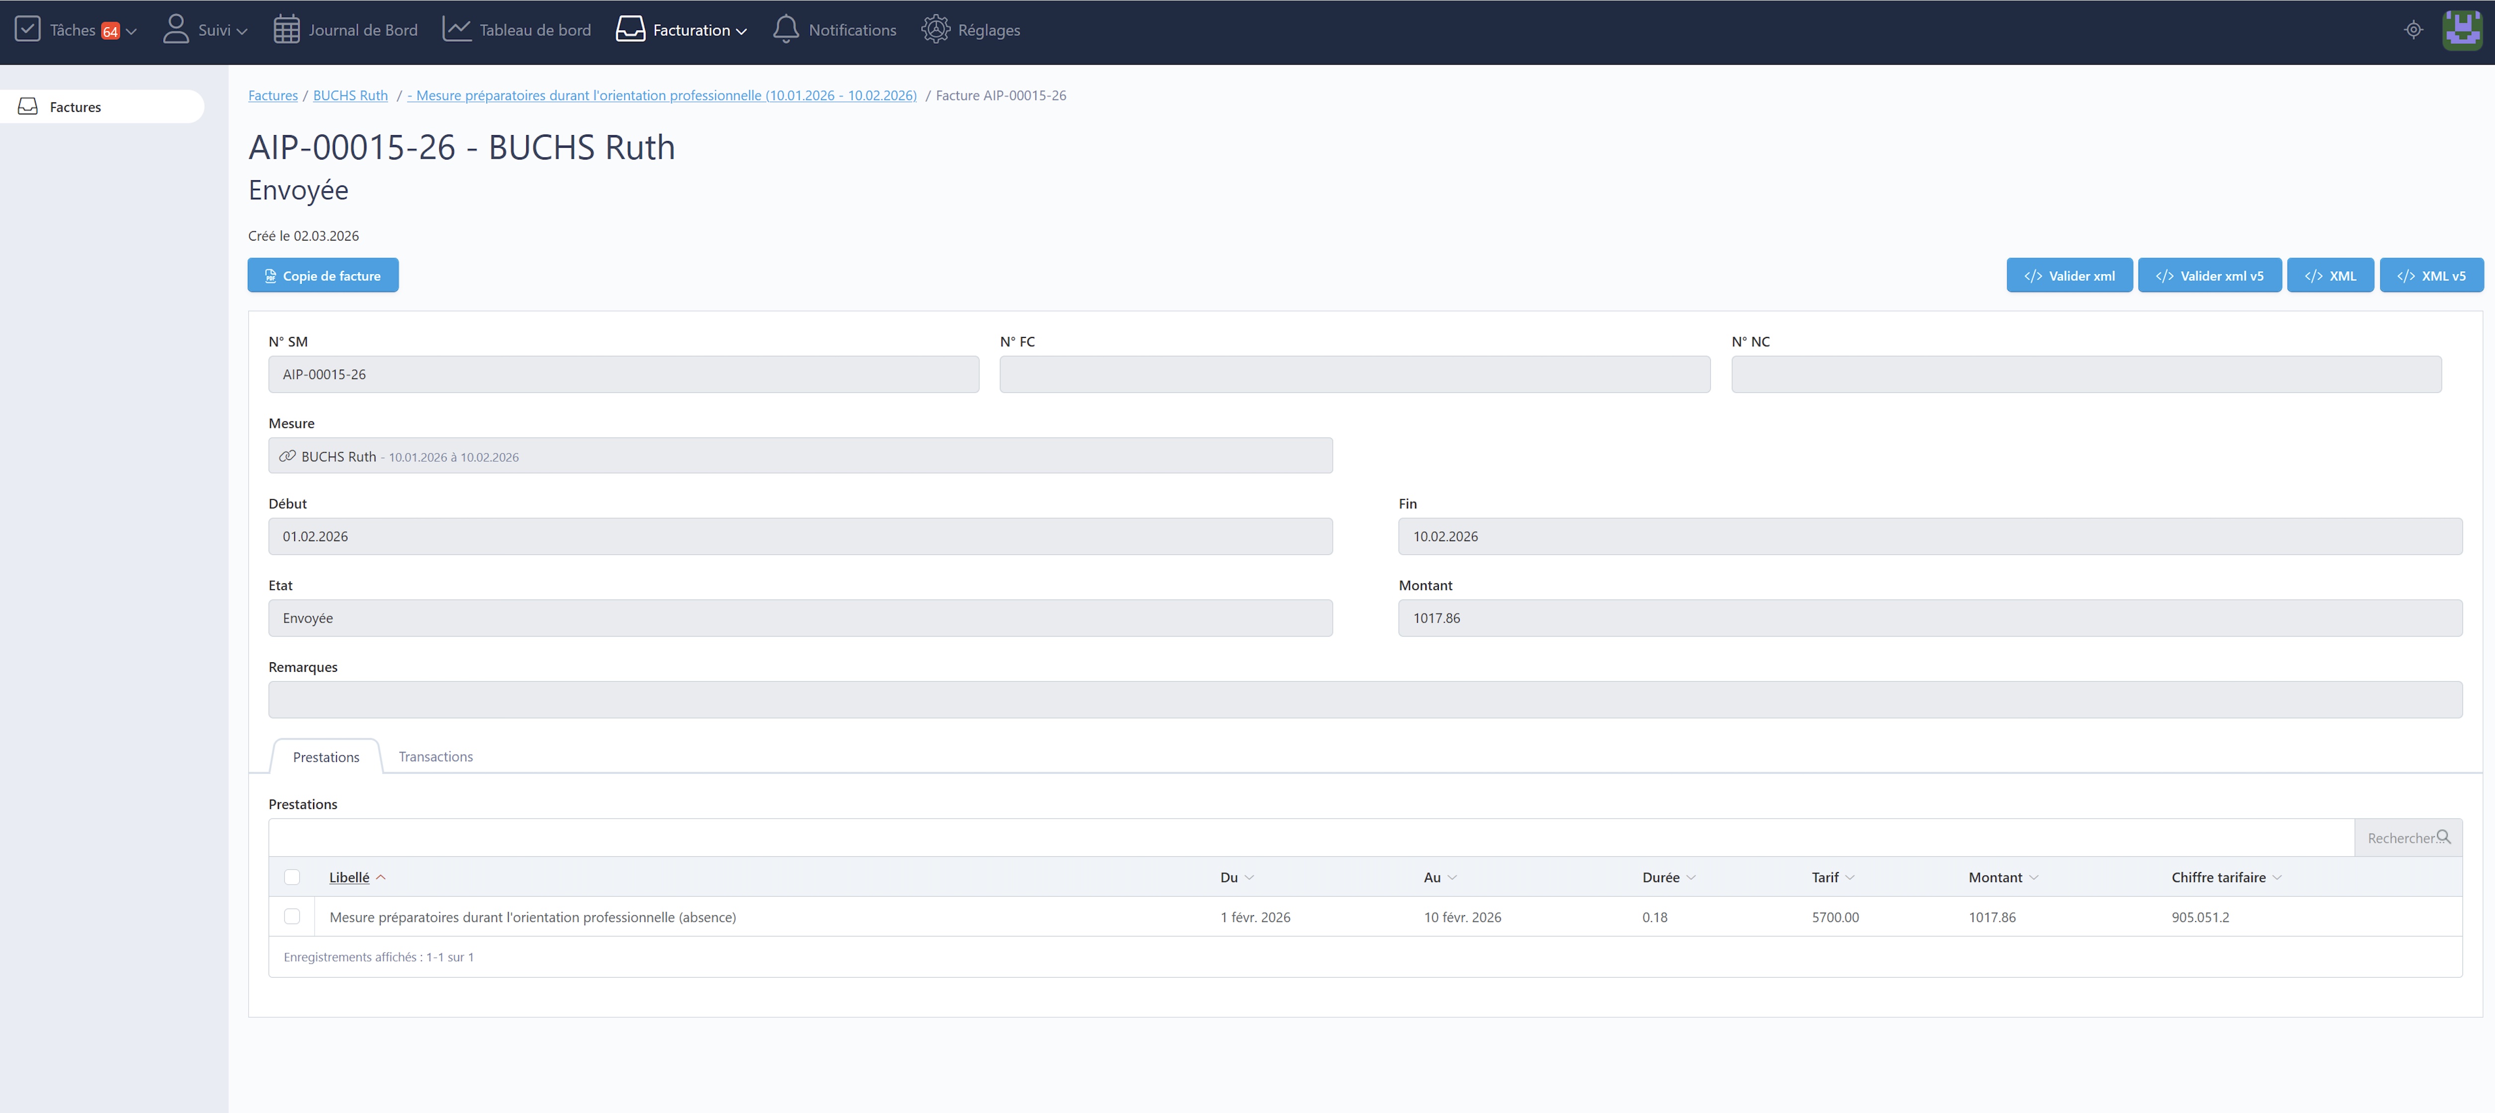This screenshot has height=1113, width=2495.
Task: Click the Réglages gear icon
Action: coord(935,29)
